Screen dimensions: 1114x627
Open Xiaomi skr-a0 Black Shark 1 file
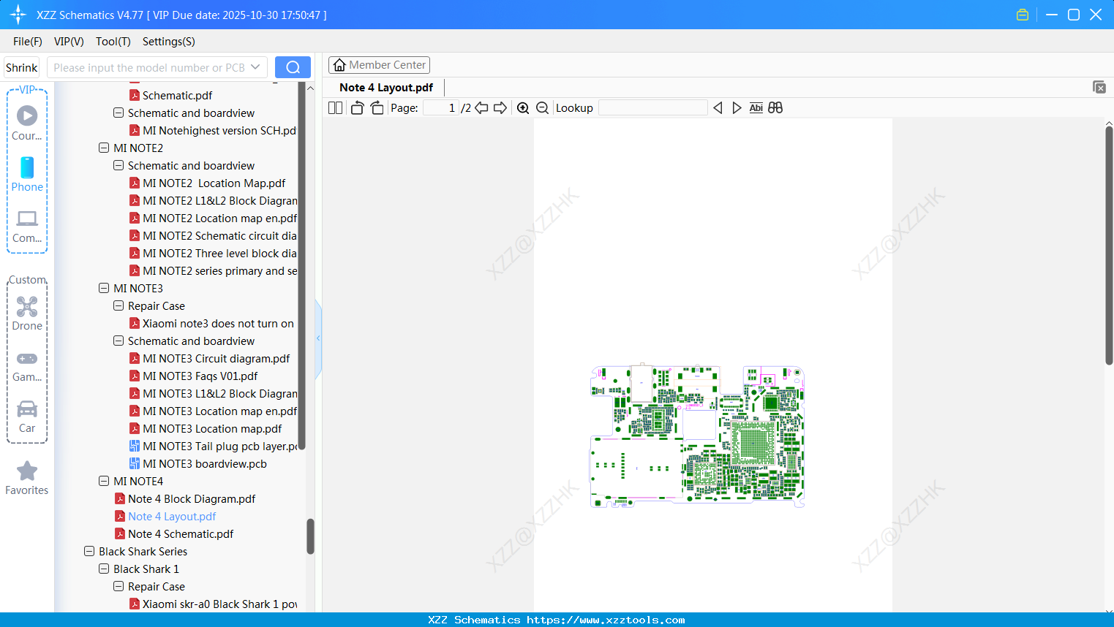(214, 604)
